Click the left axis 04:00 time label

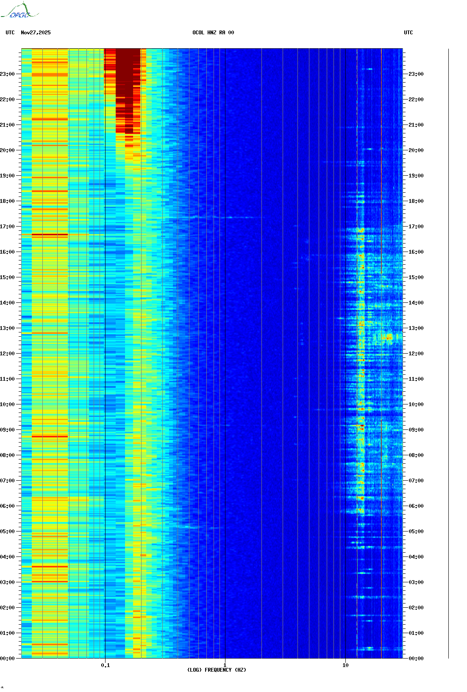click(7, 557)
